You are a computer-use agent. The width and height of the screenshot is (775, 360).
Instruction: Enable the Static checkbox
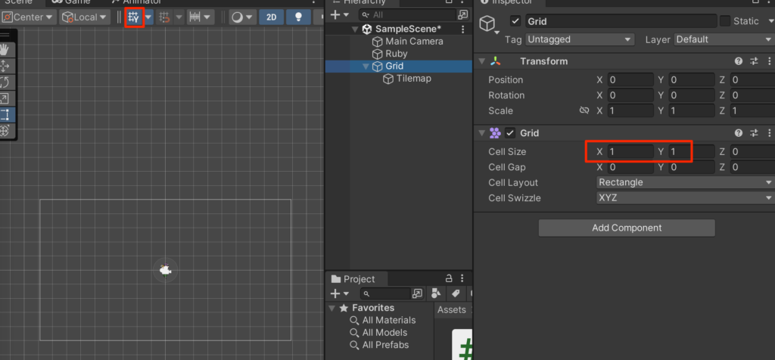725,21
